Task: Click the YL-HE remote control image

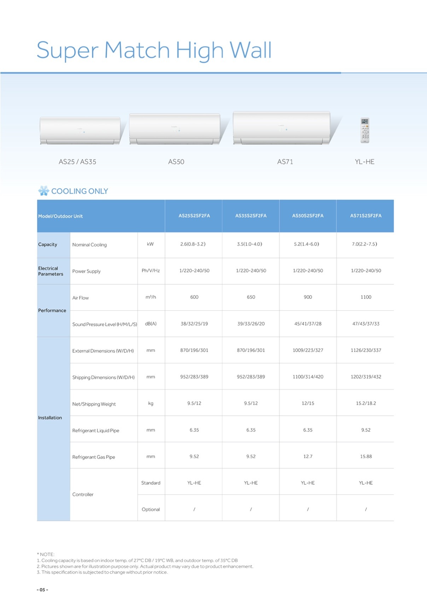Action: tap(364, 131)
